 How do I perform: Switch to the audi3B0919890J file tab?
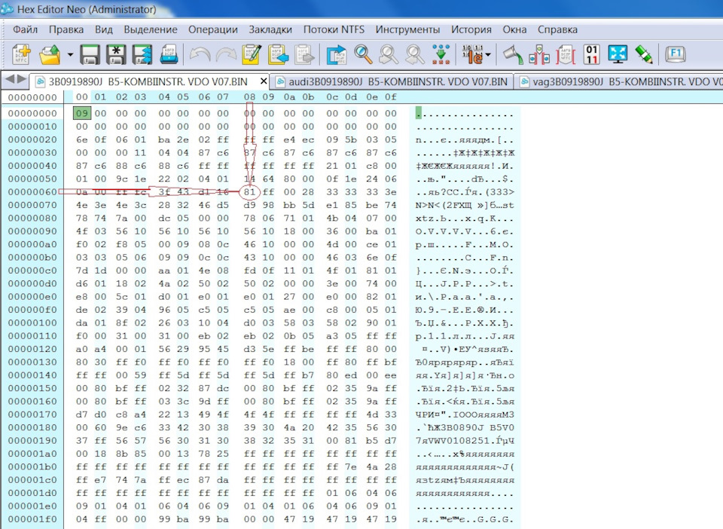click(392, 81)
